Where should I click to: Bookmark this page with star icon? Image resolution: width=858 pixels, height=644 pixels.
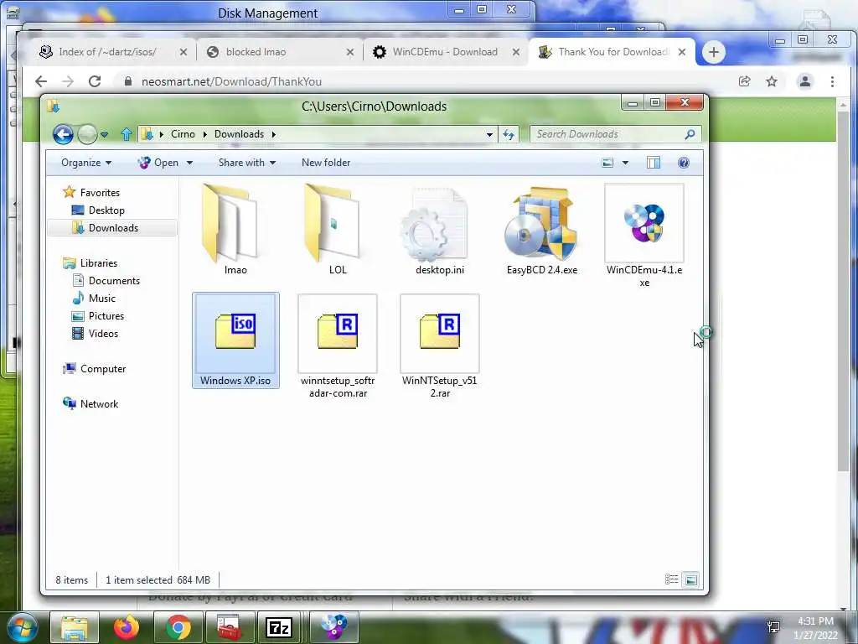pyautogui.click(x=772, y=81)
